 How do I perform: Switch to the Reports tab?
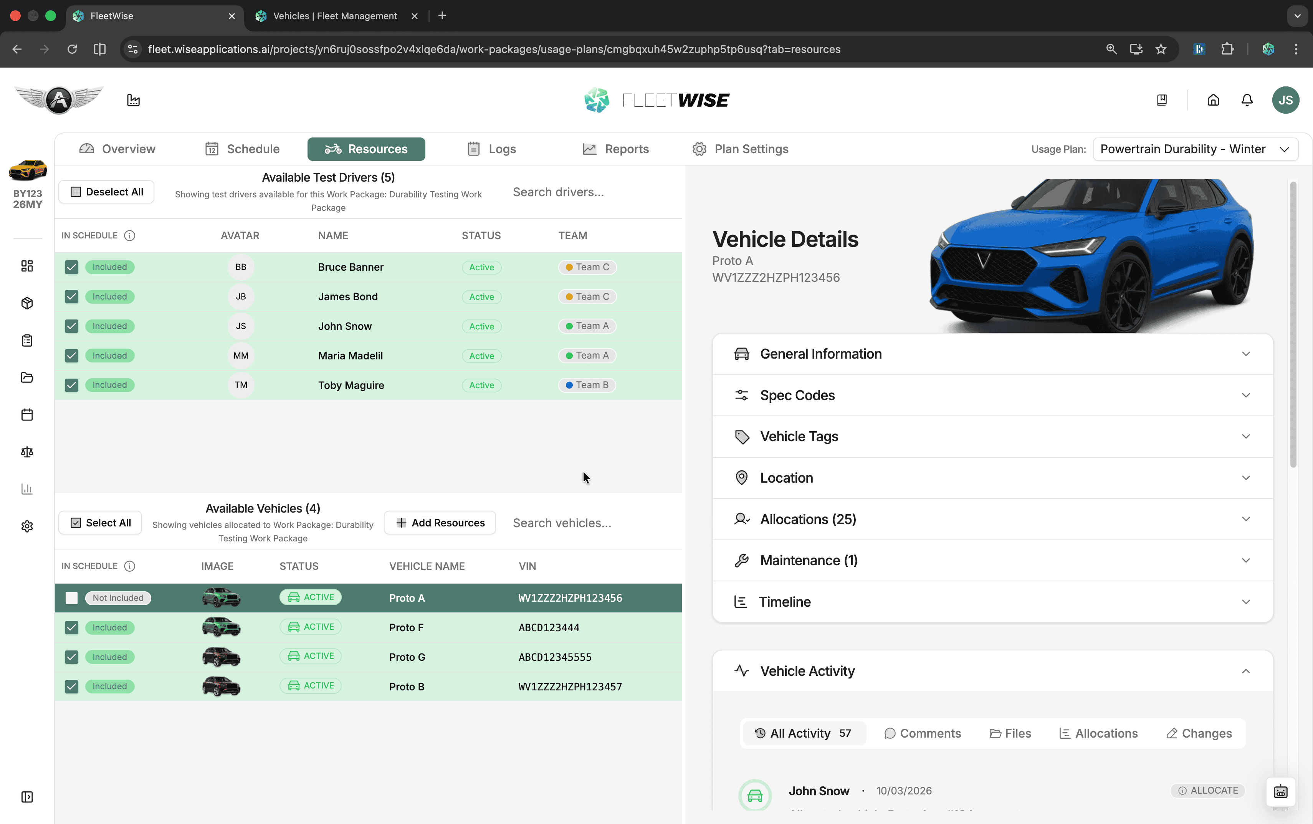click(616, 149)
